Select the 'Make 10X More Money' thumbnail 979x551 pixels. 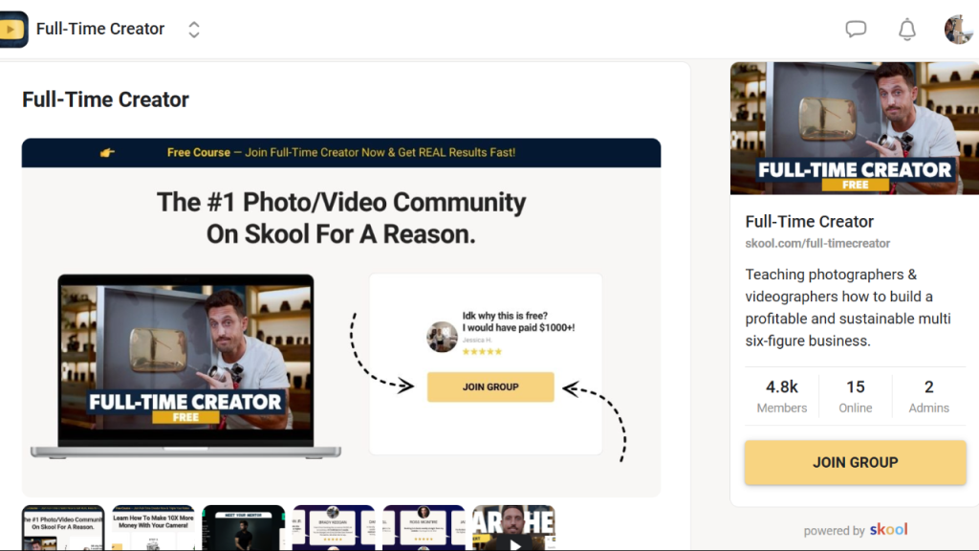pos(153,528)
